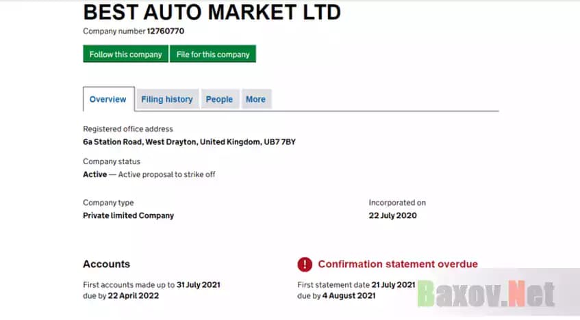The height and width of the screenshot is (320, 580).
Task: Open the People tab
Action: [219, 99]
